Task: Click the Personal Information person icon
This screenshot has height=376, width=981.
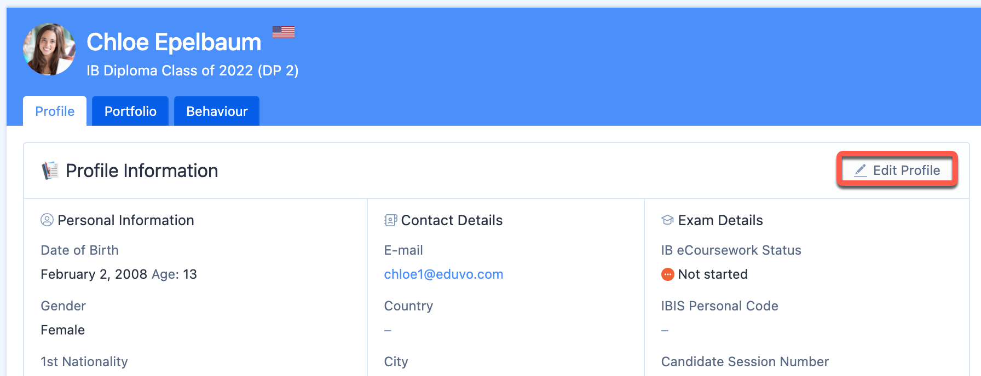Action: pyautogui.click(x=47, y=220)
